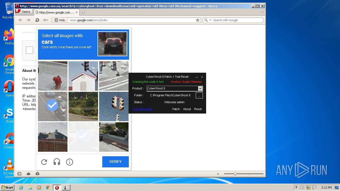Select the grassy wires captcha tile

pyautogui.click(x=83, y=106)
